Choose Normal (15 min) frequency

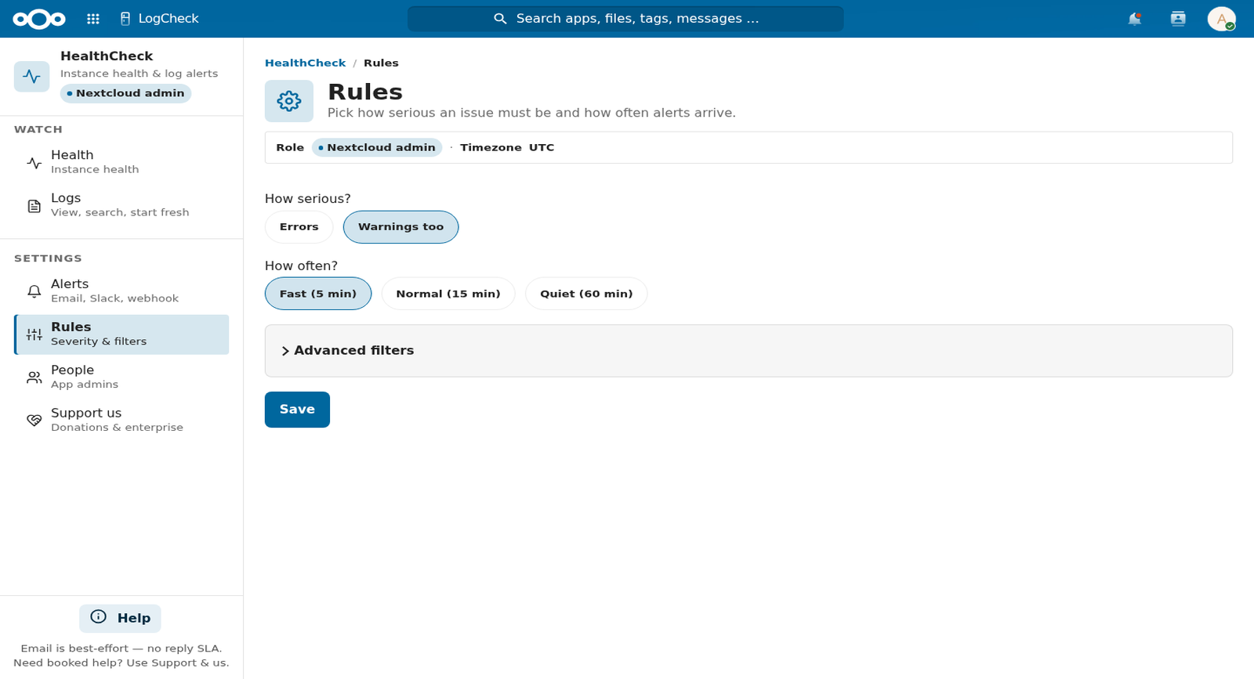(448, 294)
